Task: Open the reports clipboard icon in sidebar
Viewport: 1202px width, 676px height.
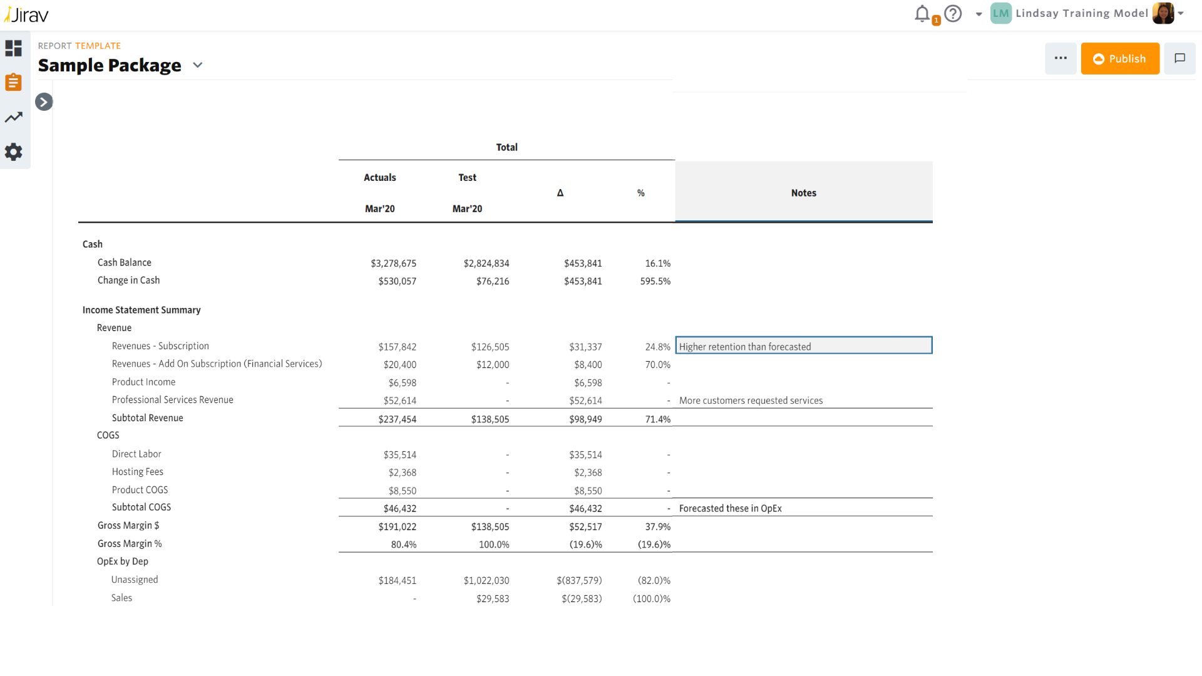Action: click(14, 82)
